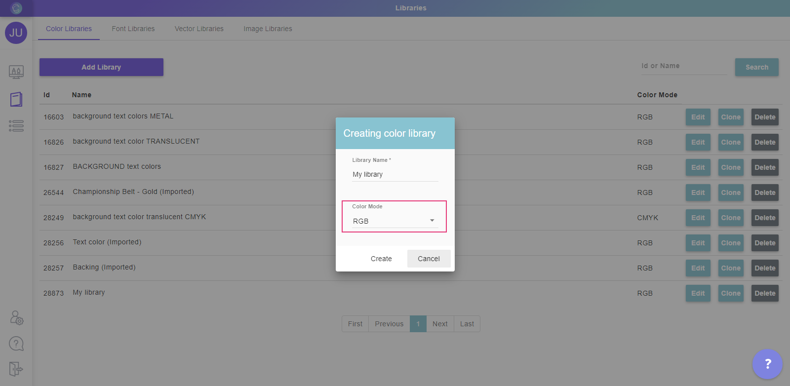Click the Library Name input field

tap(395, 174)
